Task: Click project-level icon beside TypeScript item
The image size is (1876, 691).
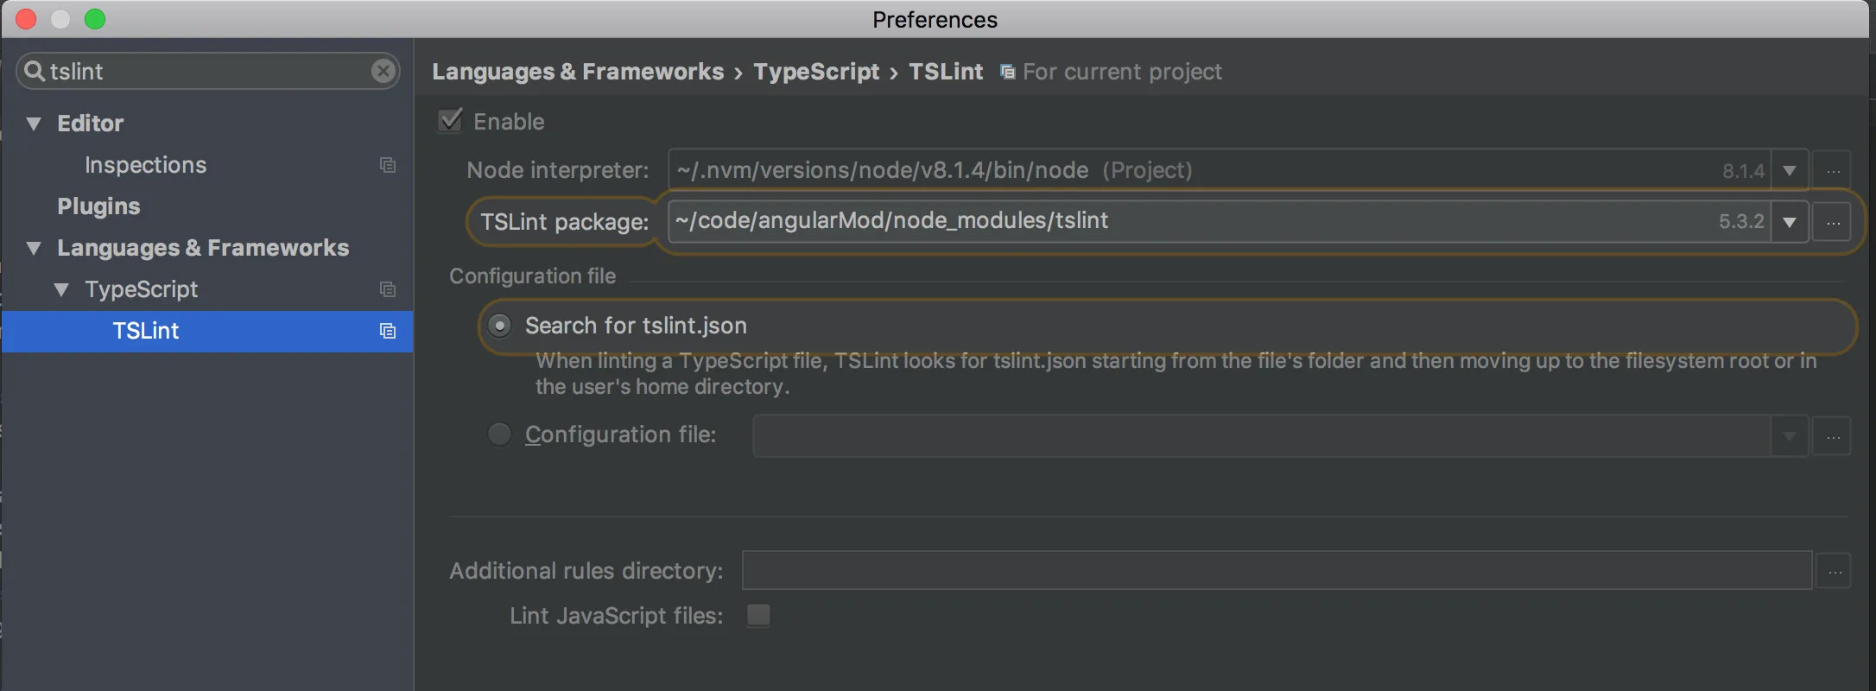Action: click(388, 289)
